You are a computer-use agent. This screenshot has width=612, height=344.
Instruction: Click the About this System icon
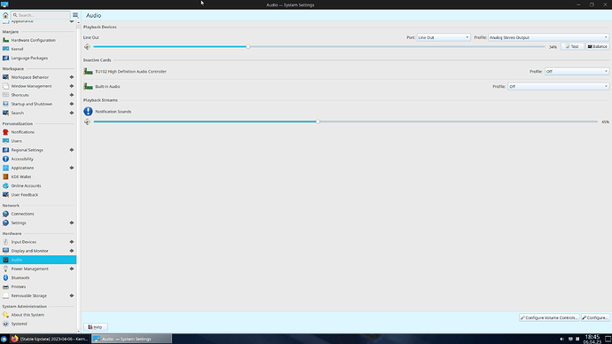pos(5,315)
